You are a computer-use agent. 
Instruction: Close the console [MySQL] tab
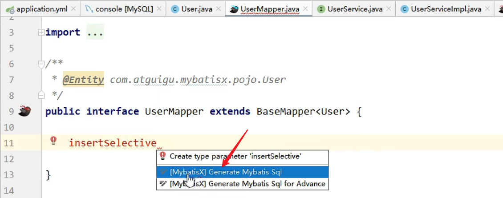(x=158, y=9)
